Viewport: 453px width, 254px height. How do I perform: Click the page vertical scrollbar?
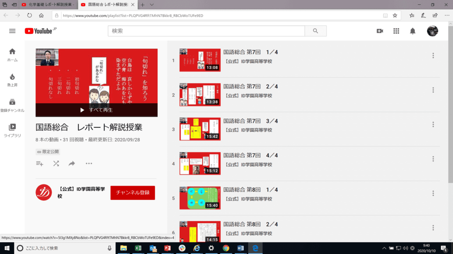coord(450,105)
